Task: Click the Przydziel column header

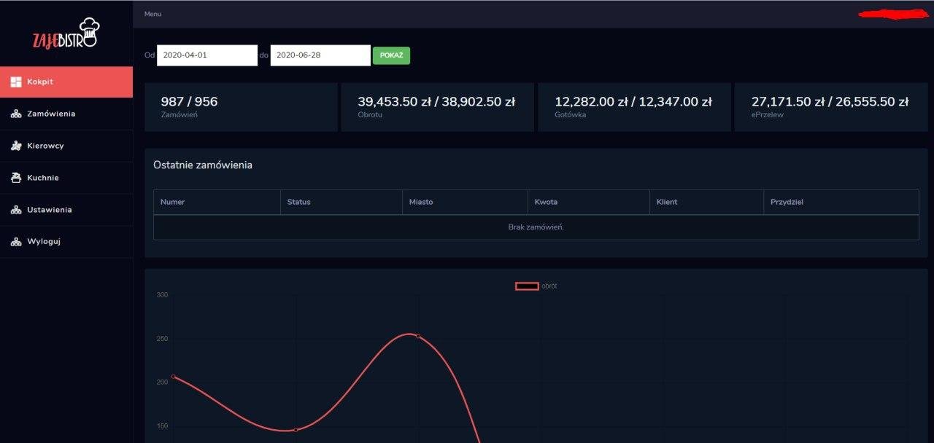Action: 787,202
